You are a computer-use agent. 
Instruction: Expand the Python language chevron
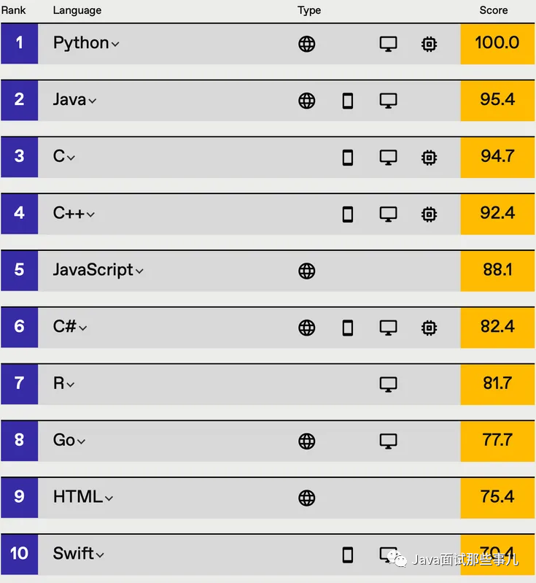(x=115, y=45)
